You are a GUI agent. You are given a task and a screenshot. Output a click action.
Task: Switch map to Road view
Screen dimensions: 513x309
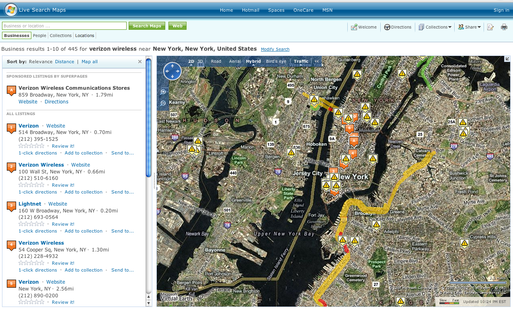(216, 62)
